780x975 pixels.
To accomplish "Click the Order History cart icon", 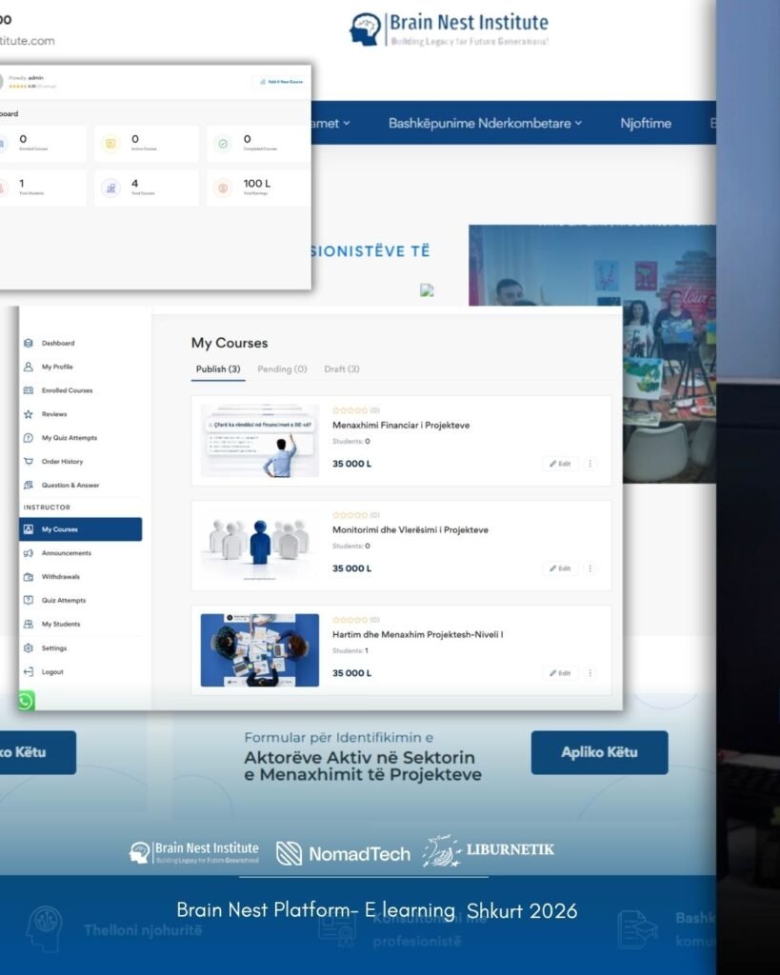I will (29, 462).
